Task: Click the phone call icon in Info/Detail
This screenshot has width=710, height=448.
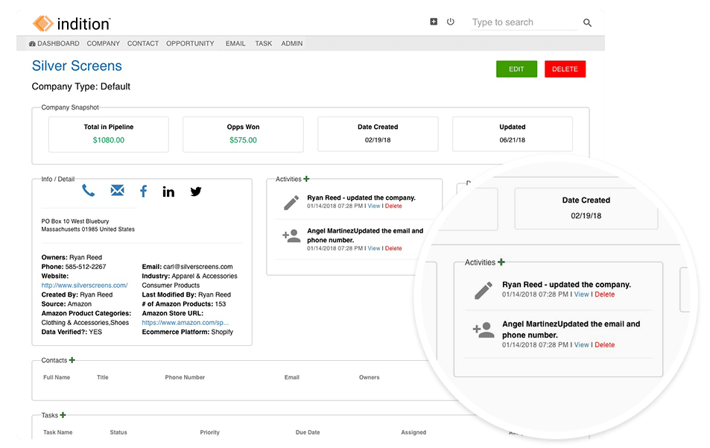Action: click(x=89, y=191)
